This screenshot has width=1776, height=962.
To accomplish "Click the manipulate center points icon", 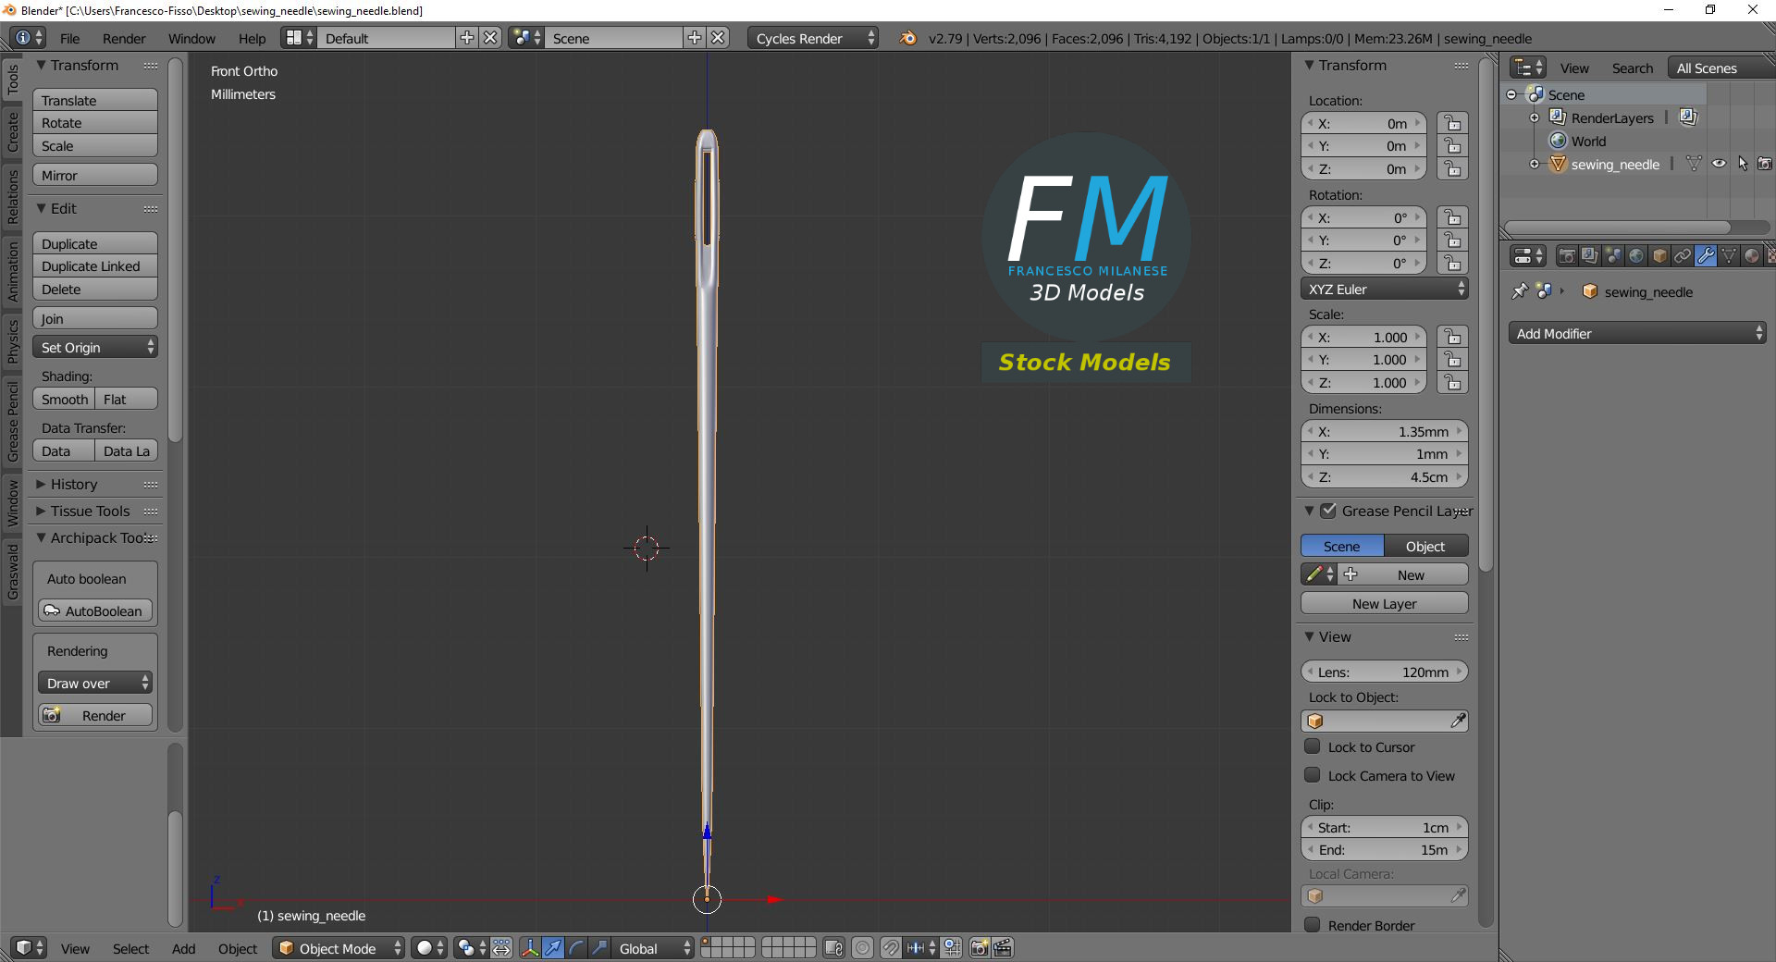I will 501,948.
